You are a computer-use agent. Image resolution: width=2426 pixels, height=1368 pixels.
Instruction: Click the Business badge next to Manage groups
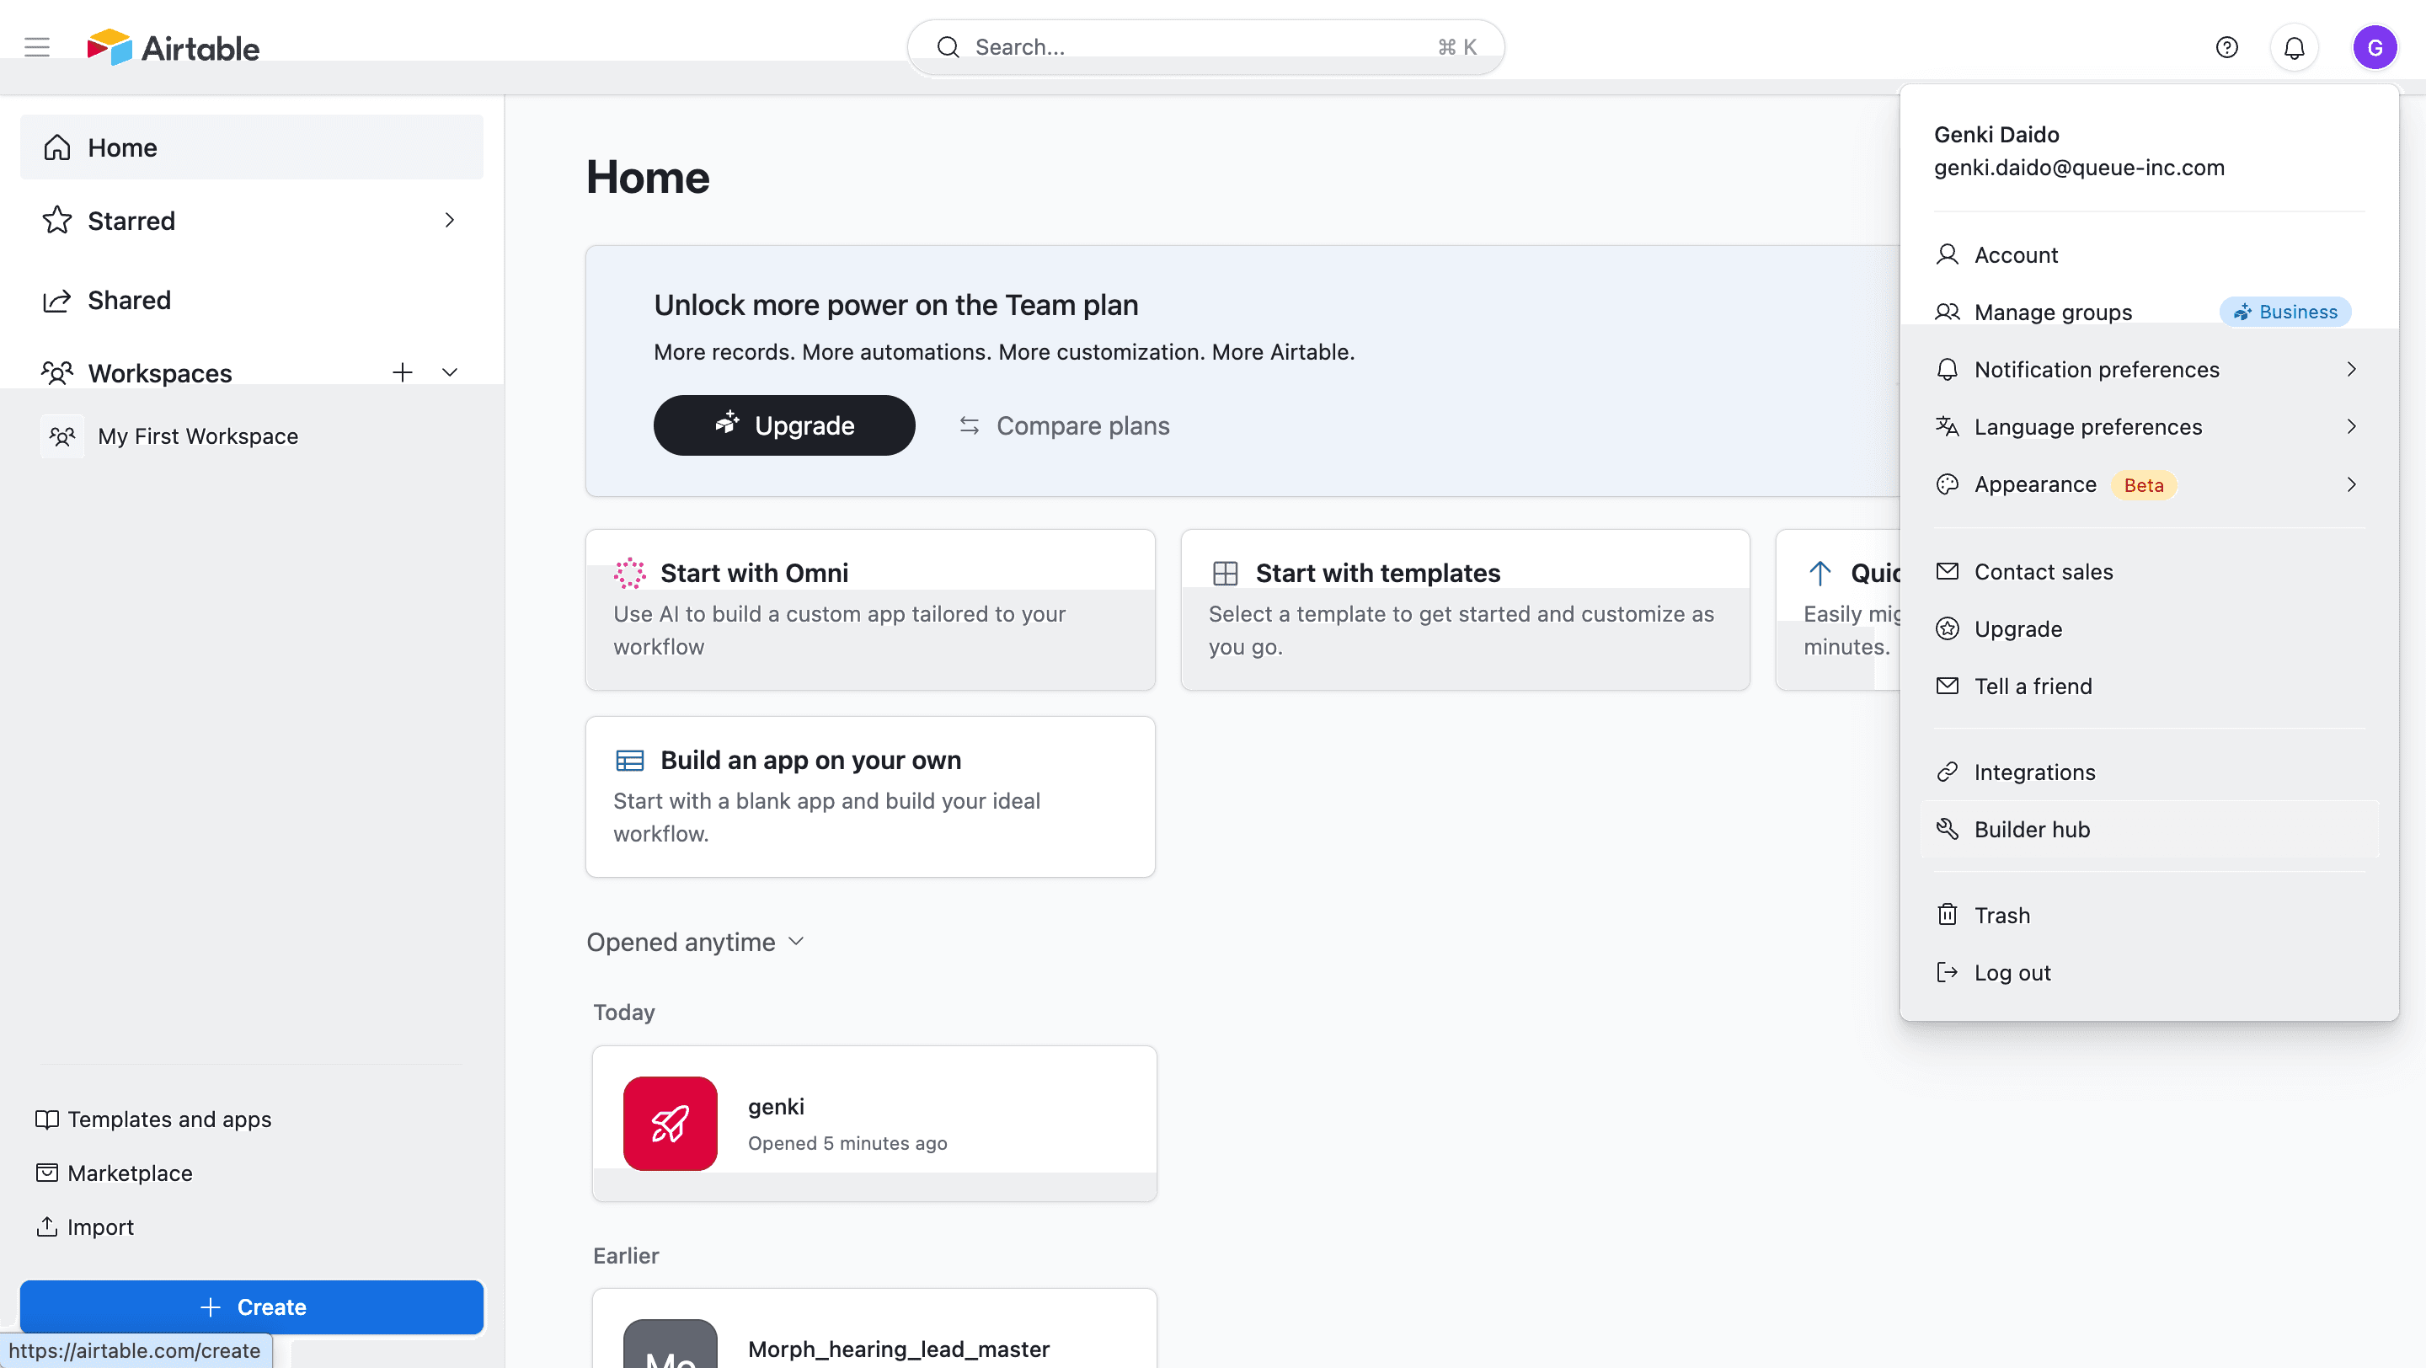click(2284, 312)
